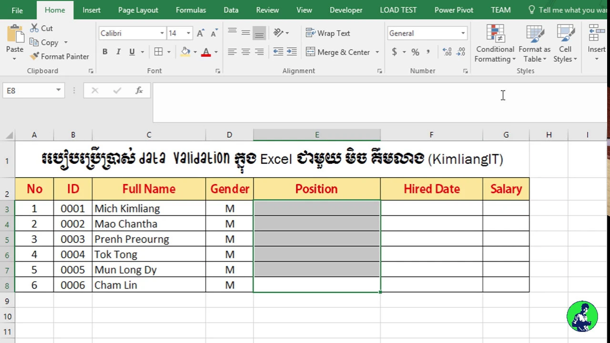
Task: Increase the indent
Action: click(292, 52)
